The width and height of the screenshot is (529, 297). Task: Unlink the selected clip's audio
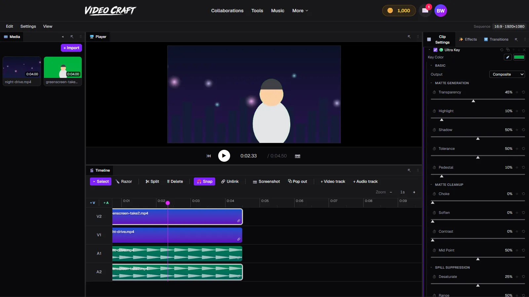pos(230,181)
